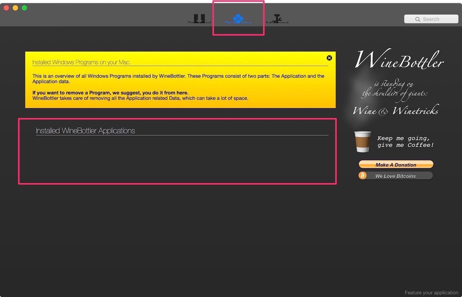The width and height of the screenshot is (462, 297).
Task: Close the window with red button
Action: [x=6, y=8]
